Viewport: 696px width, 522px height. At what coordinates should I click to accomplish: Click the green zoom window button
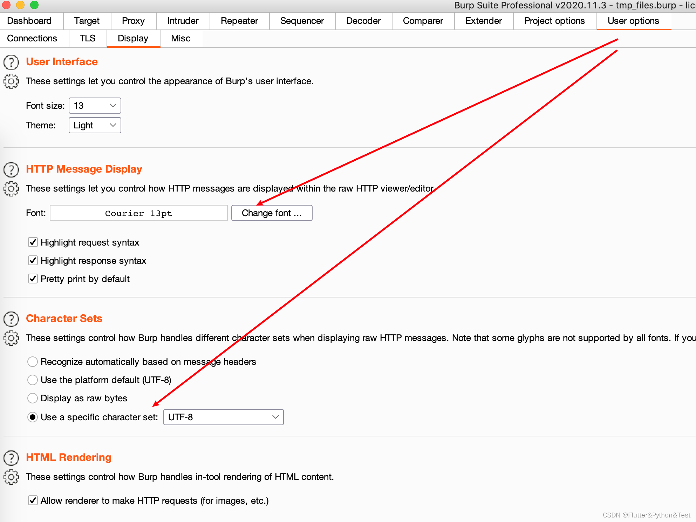[x=34, y=5]
